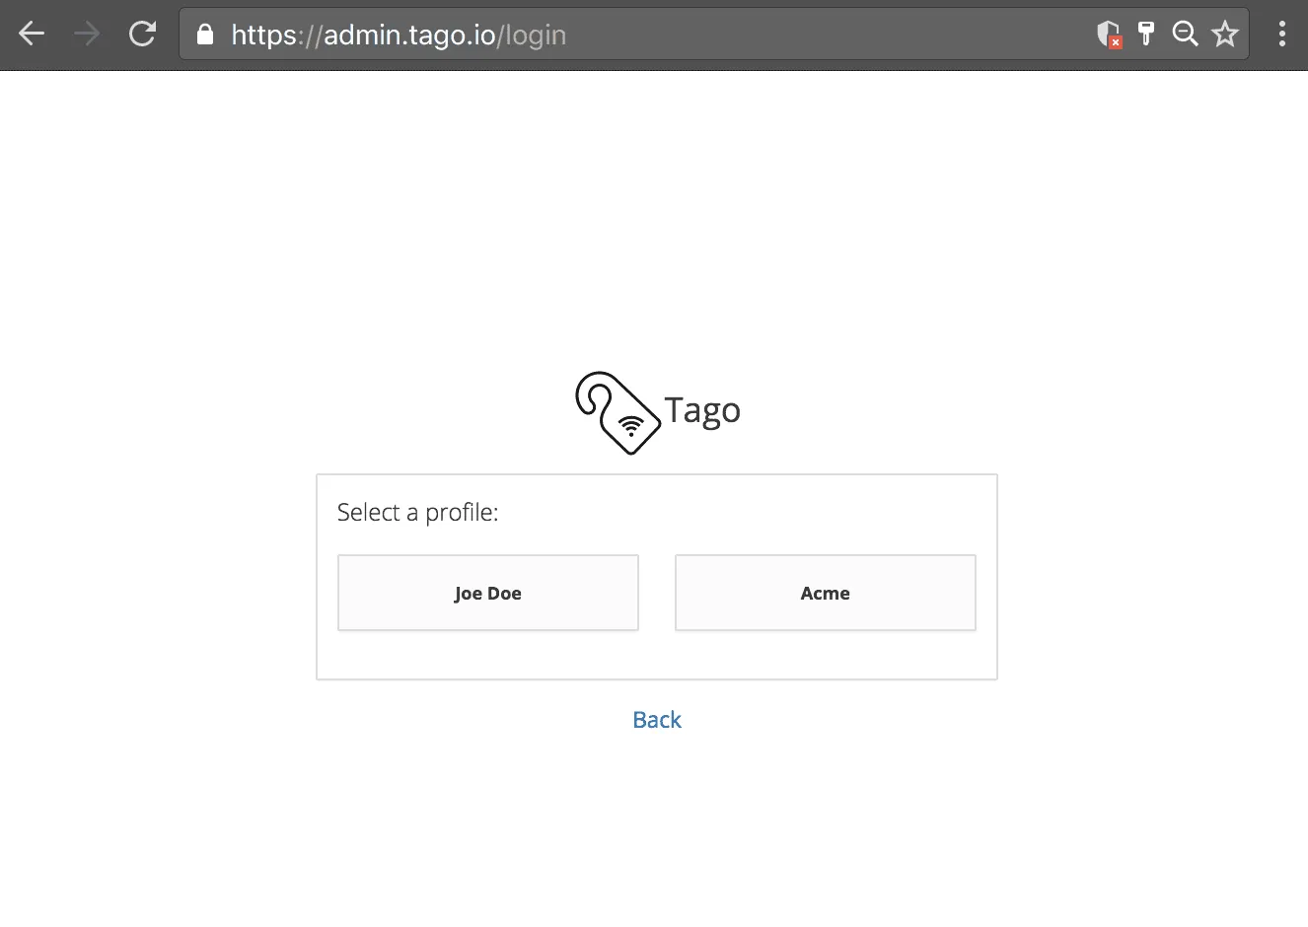Click the Tago wordmark text
This screenshot has width=1308, height=927.
click(x=702, y=410)
